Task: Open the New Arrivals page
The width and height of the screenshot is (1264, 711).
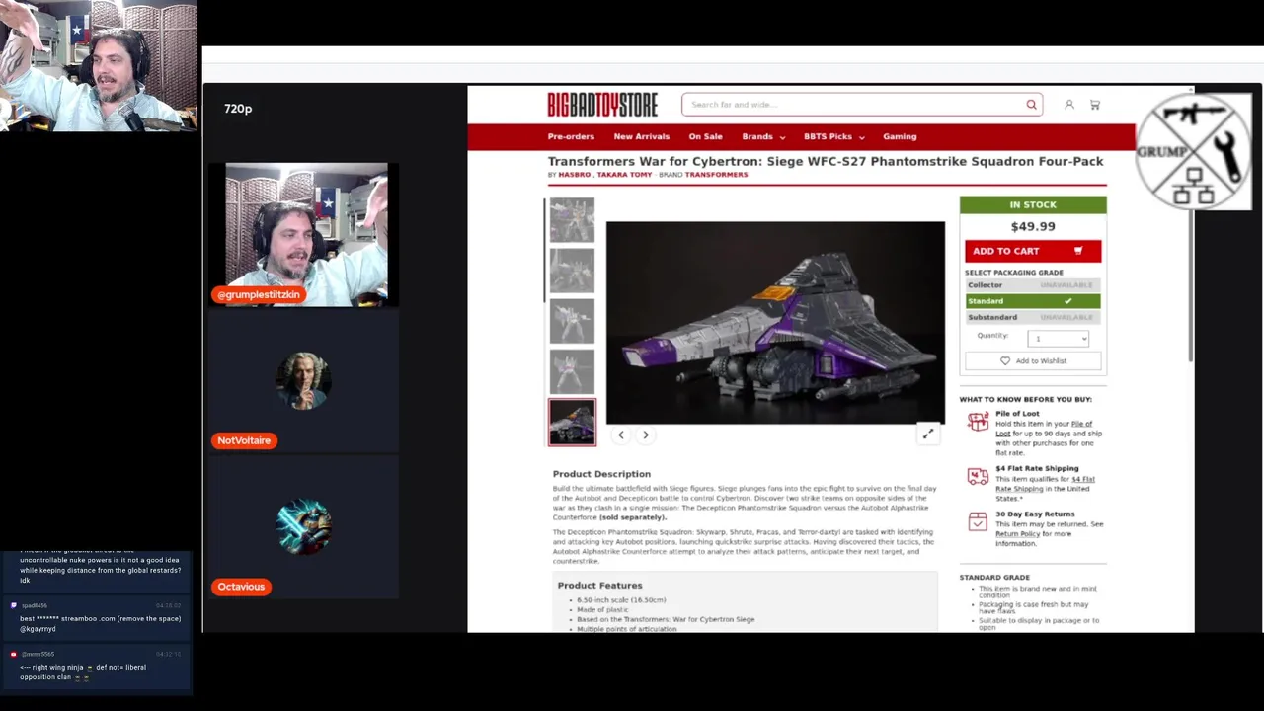Action: tap(641, 137)
